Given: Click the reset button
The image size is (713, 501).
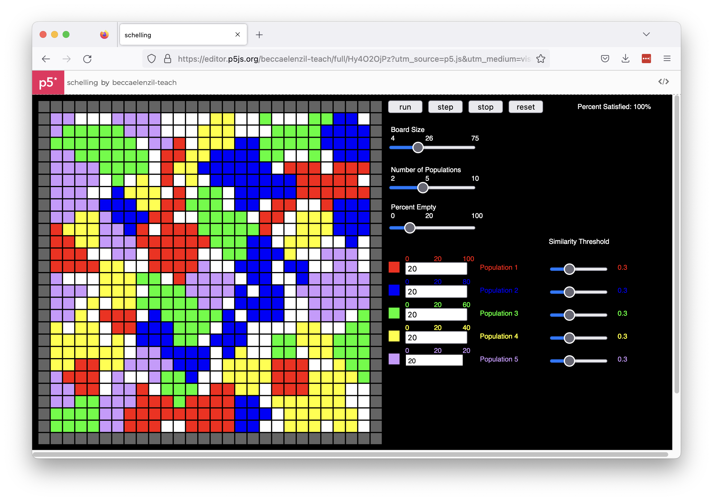Looking at the screenshot, I should coord(526,107).
